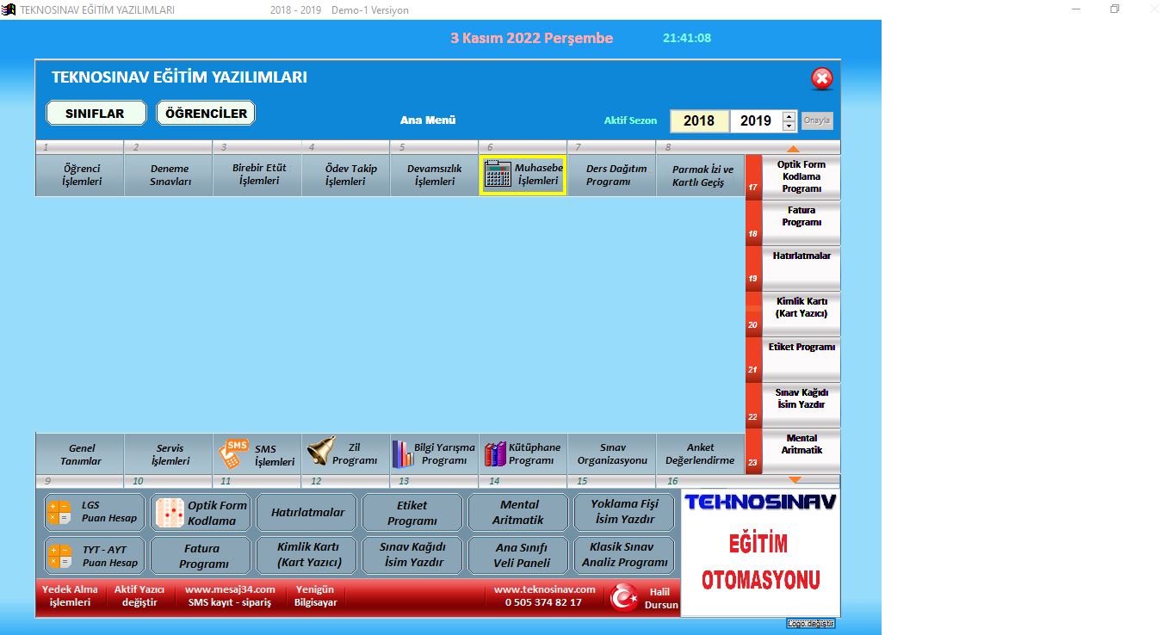Screen dimensions: 1176x635
Task: Click Kütüphane Programı books icon
Action: coord(495,453)
